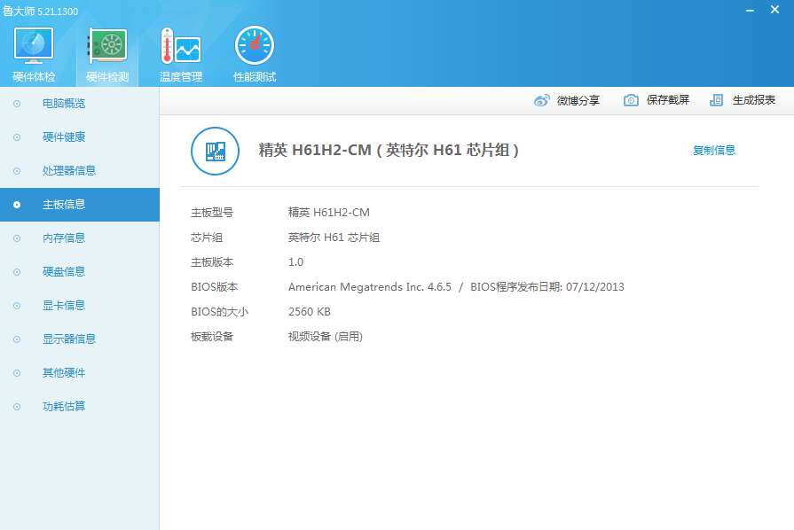
Task: Click the bullet beside 硬盘信息
Action: pos(17,272)
